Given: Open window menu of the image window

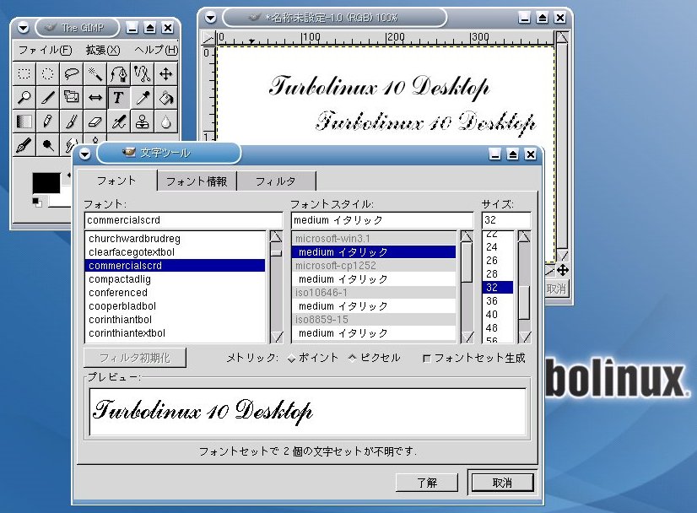Looking at the screenshot, I should (210, 18).
